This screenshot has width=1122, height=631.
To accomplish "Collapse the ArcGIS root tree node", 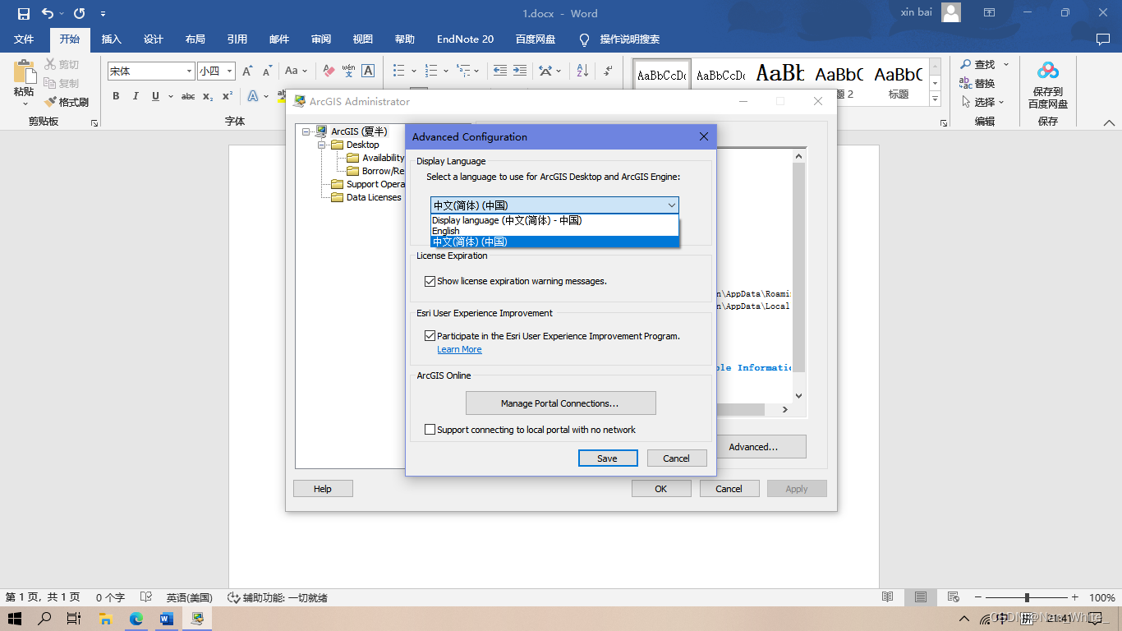I will [307, 131].
